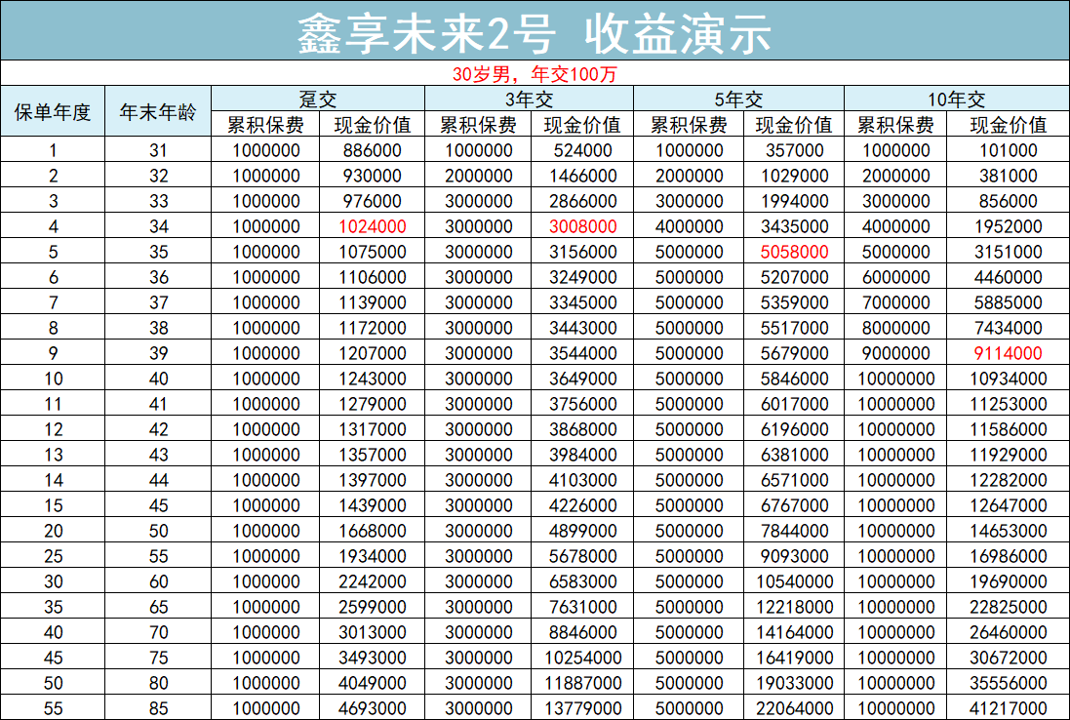Screen dimensions: 1070x720
Task: Select cumulative premium cell 9000000
Action: (x=895, y=353)
